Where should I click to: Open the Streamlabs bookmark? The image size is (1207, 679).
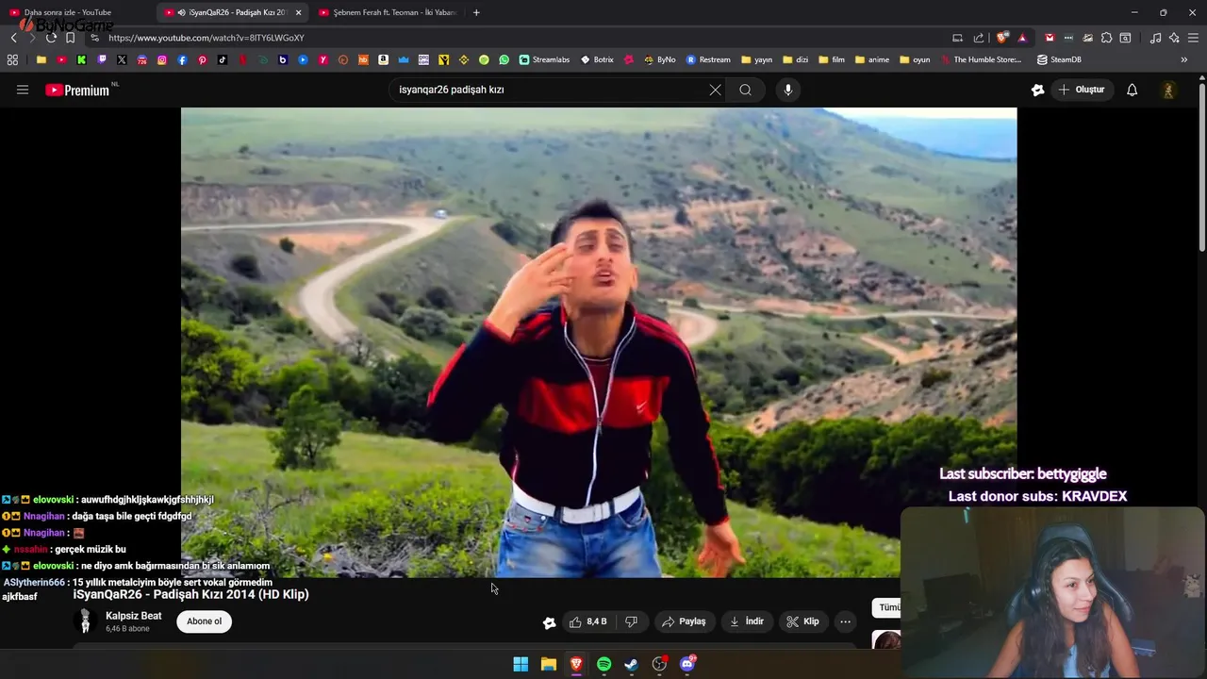545,59
